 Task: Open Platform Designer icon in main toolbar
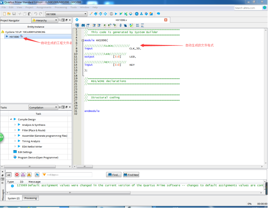point(151,14)
